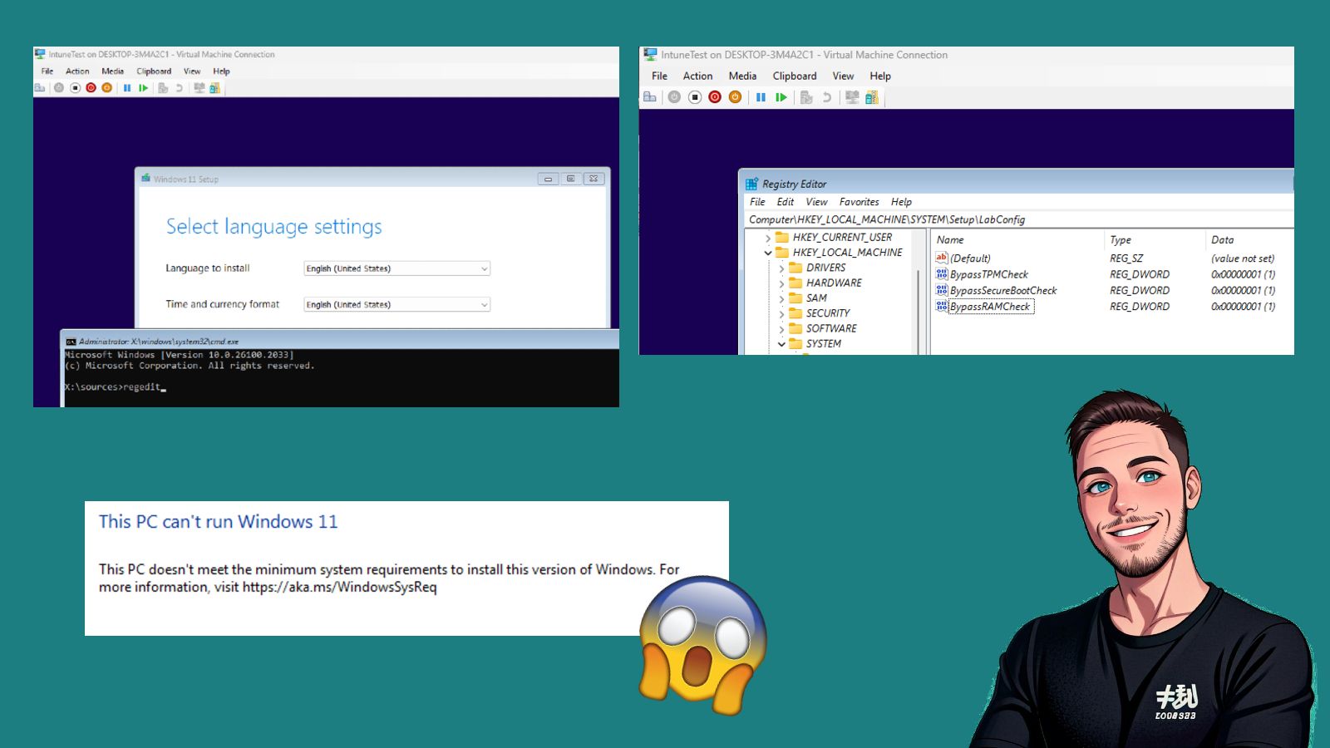Viewport: 1330px width, 748px height.
Task: Collapse SYSTEM key arrow
Action: [781, 344]
